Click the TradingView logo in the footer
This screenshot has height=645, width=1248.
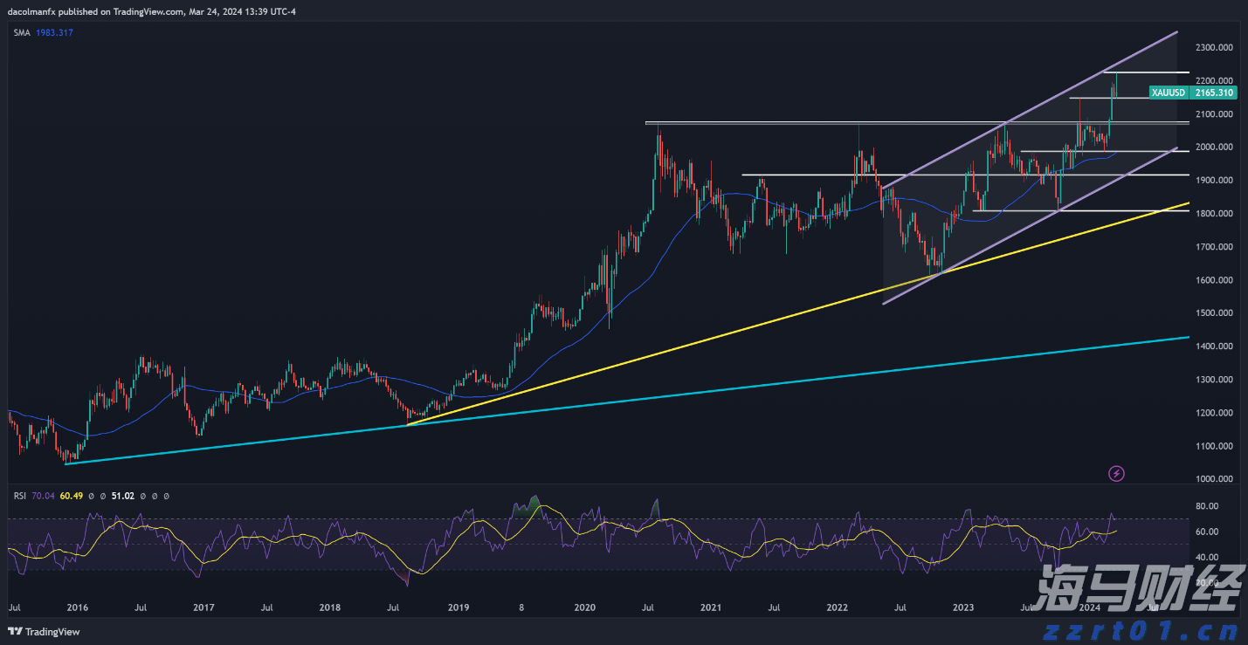click(44, 632)
